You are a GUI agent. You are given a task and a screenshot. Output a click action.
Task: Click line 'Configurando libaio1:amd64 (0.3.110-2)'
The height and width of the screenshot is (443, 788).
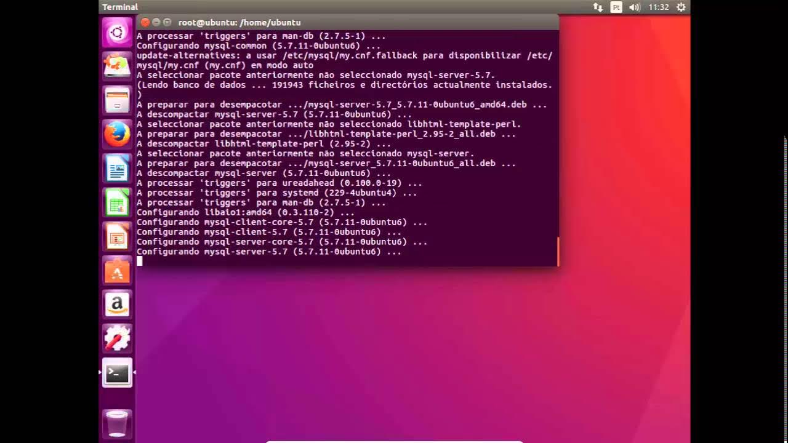click(x=246, y=213)
